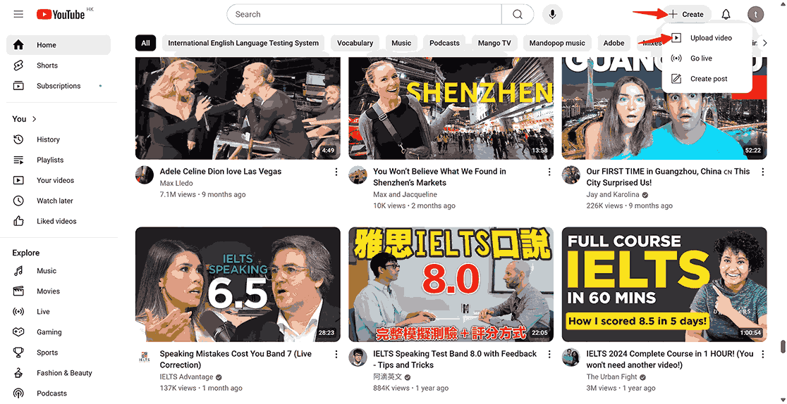Screen dimensions: 787x404
Task: Explore Live in the sidebar
Action: click(59, 312)
